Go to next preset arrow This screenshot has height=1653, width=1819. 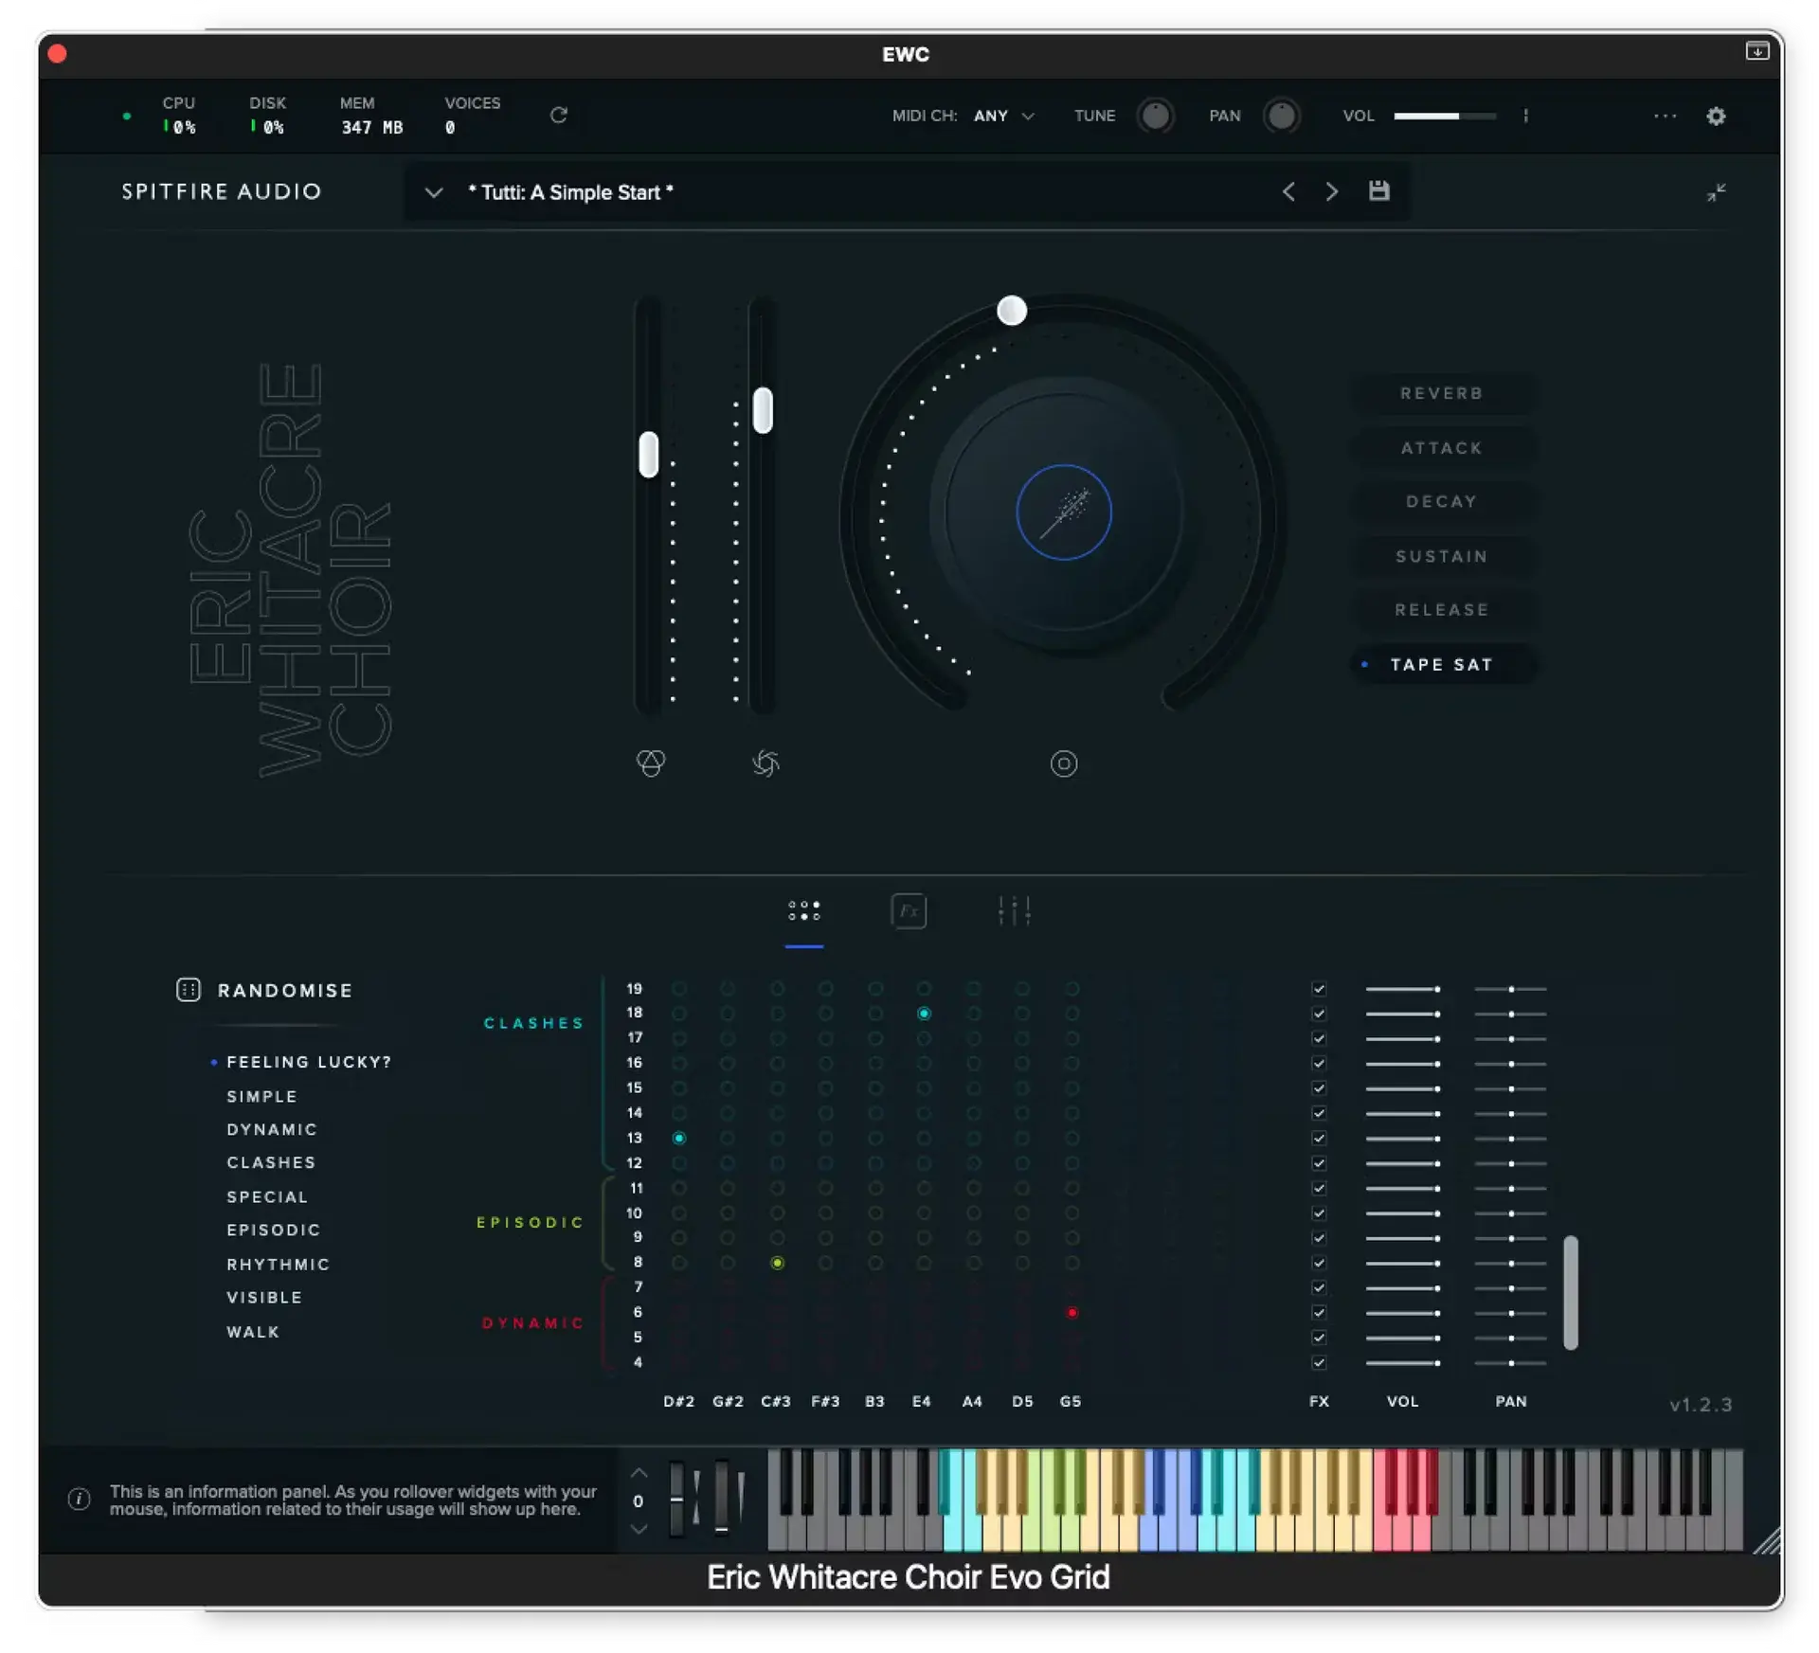1332,192
